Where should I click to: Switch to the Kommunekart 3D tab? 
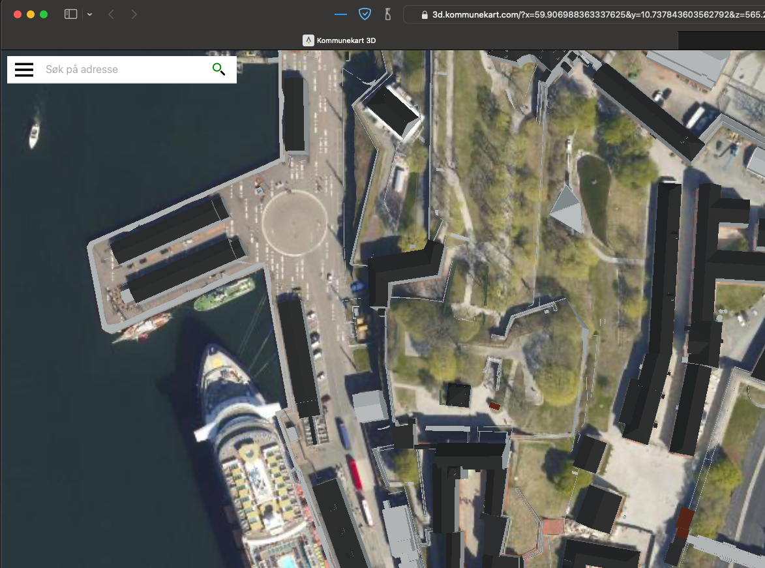tap(339, 40)
